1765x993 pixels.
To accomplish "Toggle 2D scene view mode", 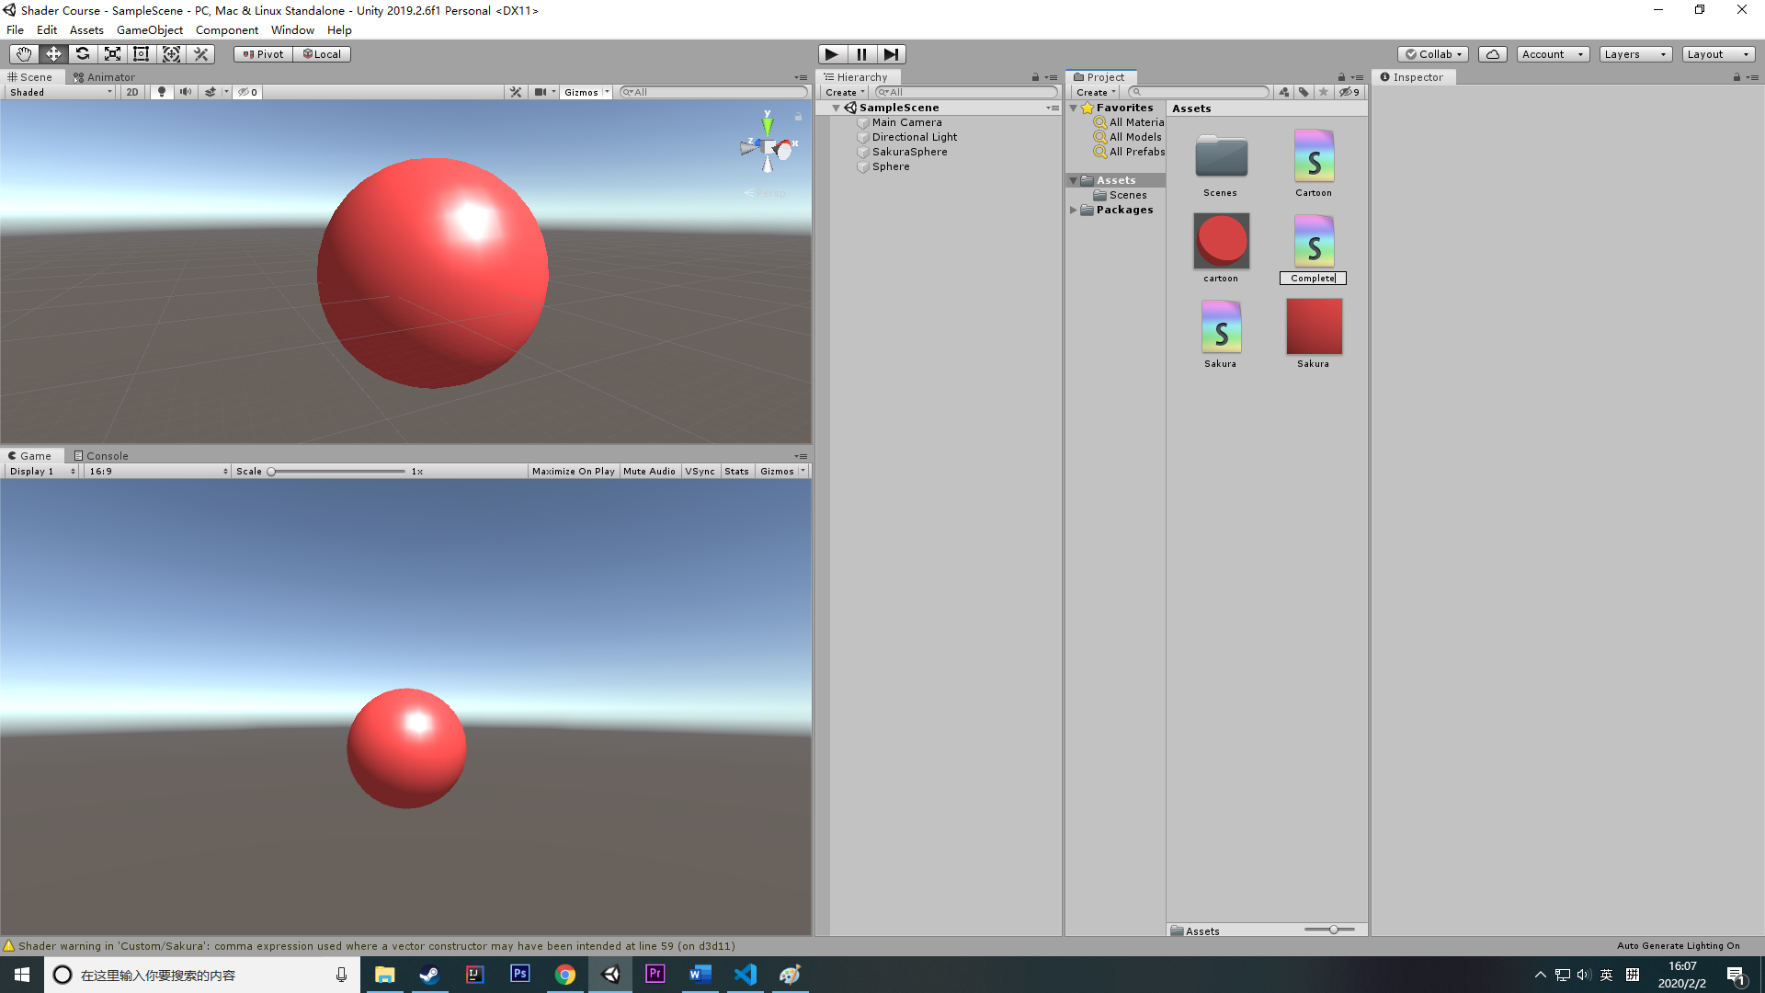I will point(132,92).
